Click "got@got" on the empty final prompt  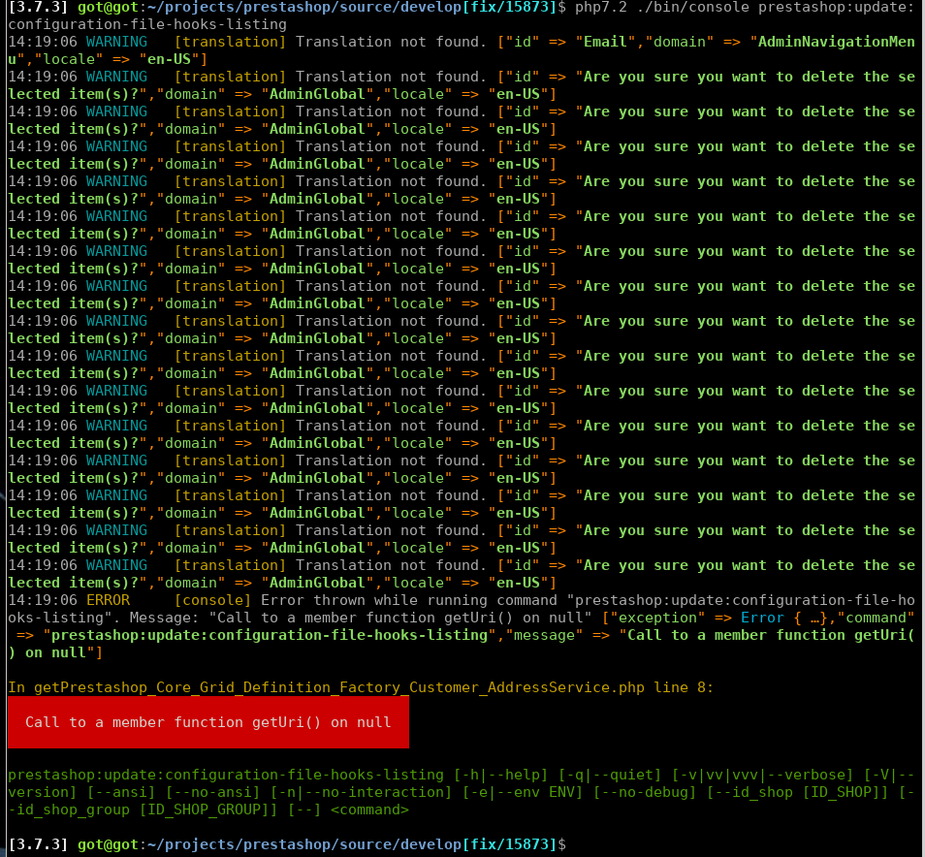pos(108,844)
